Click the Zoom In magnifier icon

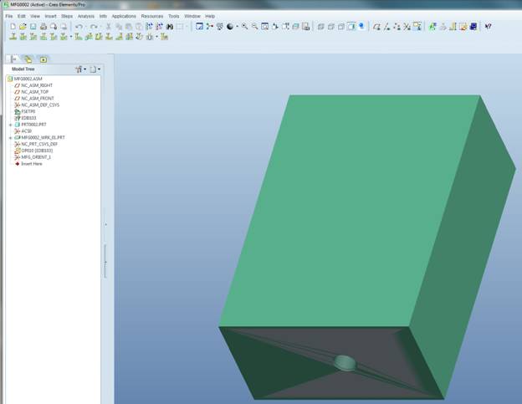(x=244, y=27)
